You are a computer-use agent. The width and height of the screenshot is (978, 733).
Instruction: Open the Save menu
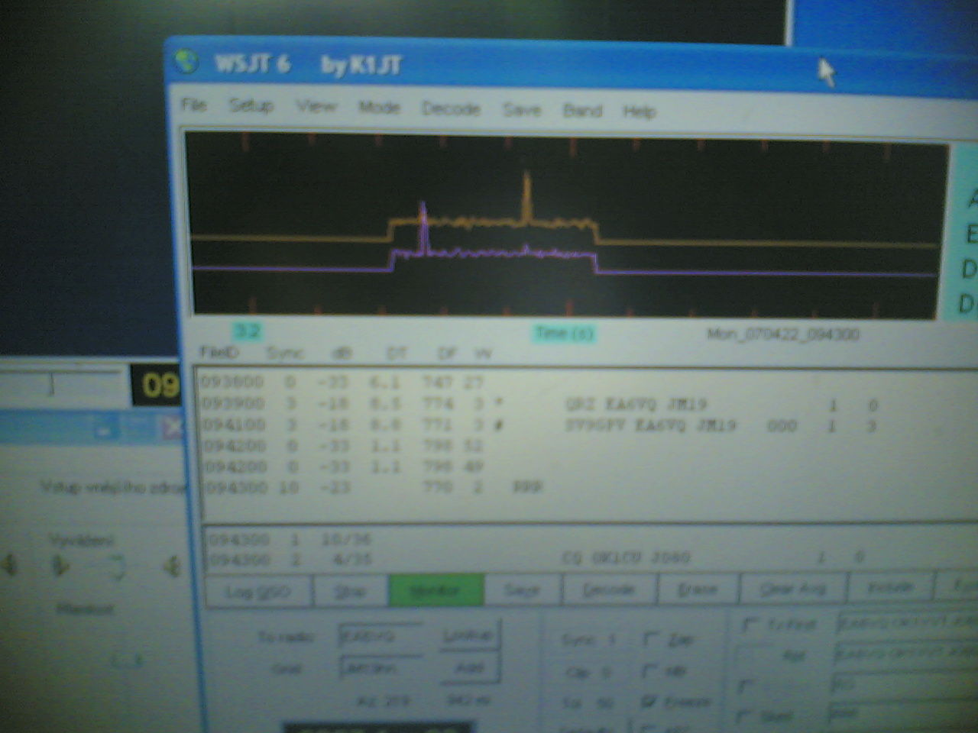[522, 110]
